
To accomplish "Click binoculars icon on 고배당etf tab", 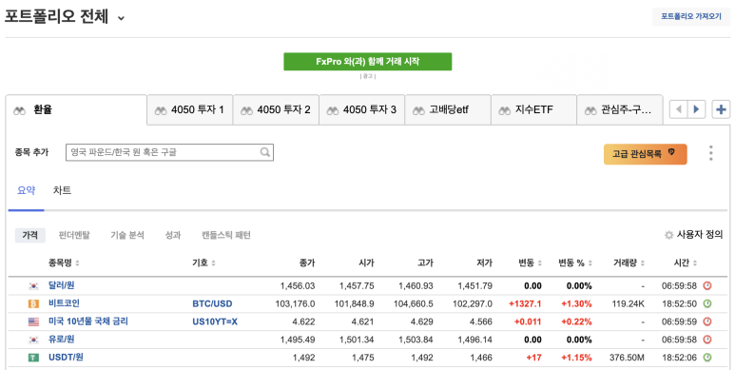I will click(418, 111).
